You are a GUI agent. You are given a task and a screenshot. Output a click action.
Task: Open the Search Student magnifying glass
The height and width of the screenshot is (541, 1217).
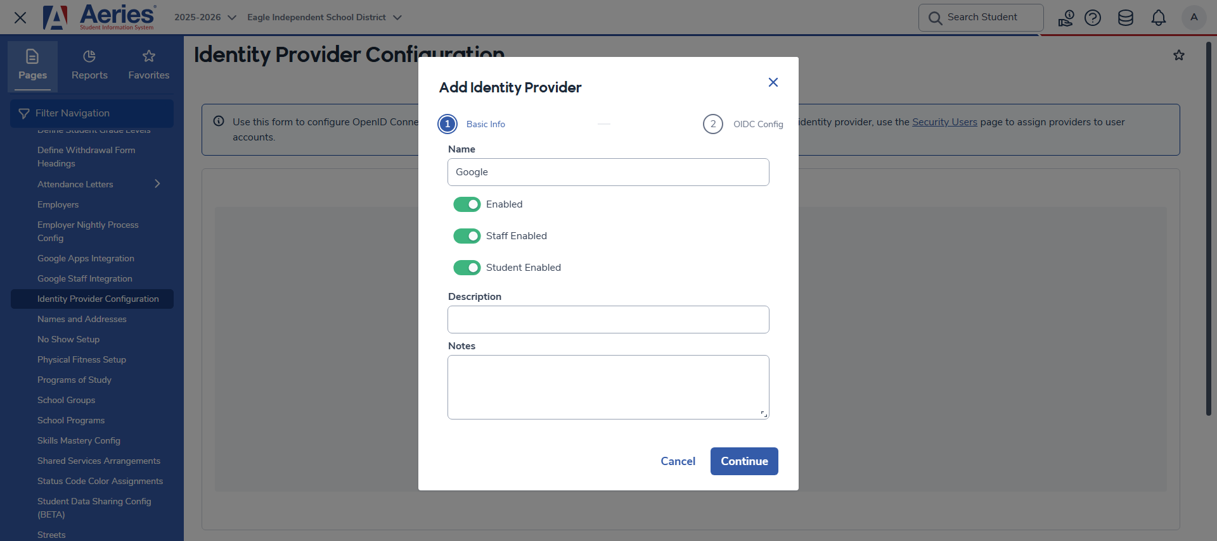point(935,17)
